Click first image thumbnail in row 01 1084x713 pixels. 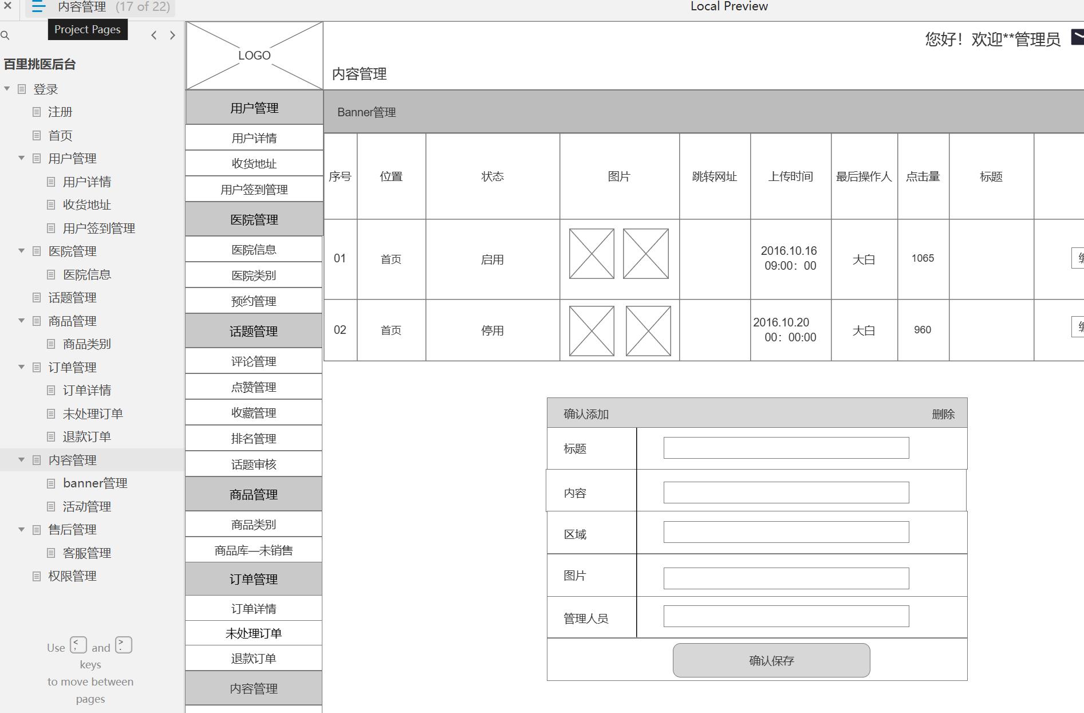pyautogui.click(x=592, y=254)
